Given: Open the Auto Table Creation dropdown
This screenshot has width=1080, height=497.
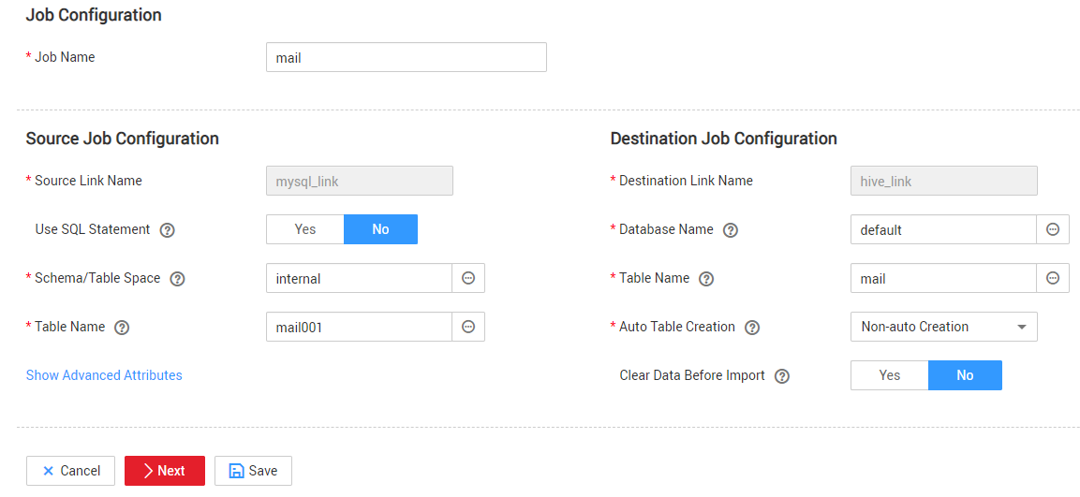Looking at the screenshot, I should [x=944, y=327].
